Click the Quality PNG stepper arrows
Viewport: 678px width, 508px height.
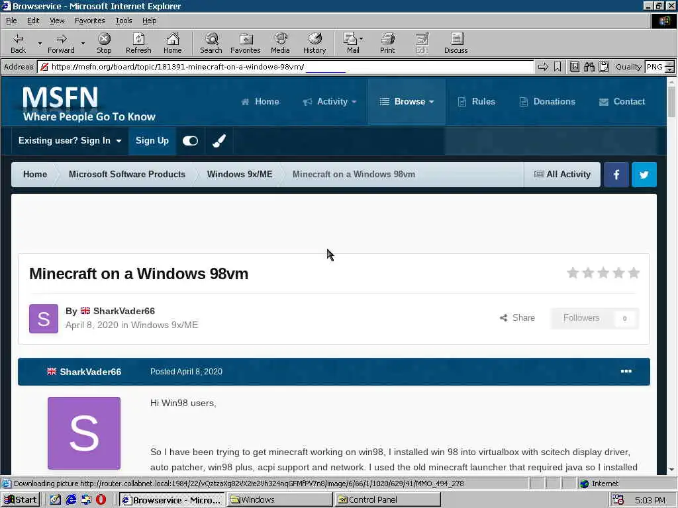(x=670, y=67)
